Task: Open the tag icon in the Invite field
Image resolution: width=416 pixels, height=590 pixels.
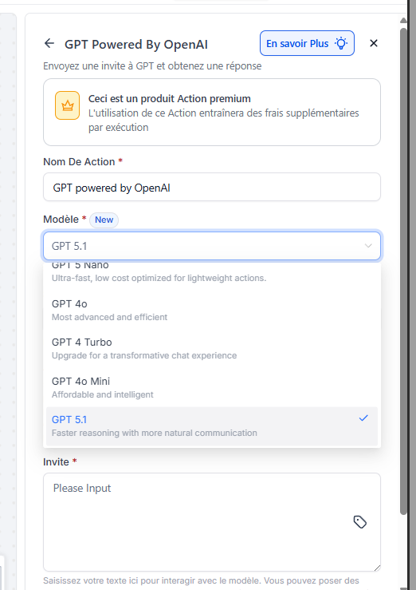Action: coord(360,522)
